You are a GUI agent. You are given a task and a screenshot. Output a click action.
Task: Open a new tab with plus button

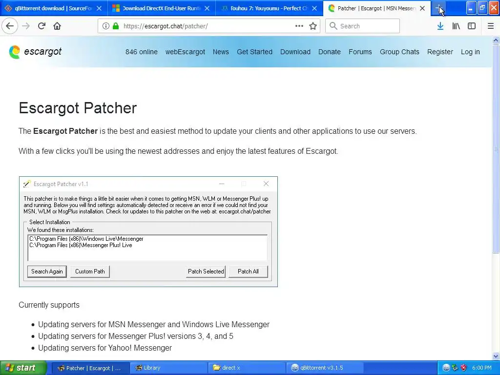(x=439, y=8)
